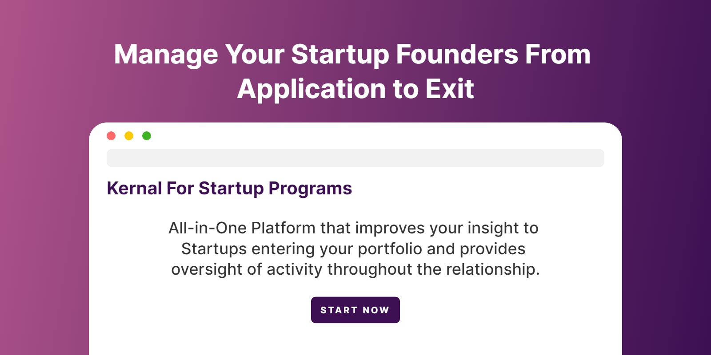Click the line Startups entering your portfolio
Viewport: 711px width, 355px height.
point(353,249)
